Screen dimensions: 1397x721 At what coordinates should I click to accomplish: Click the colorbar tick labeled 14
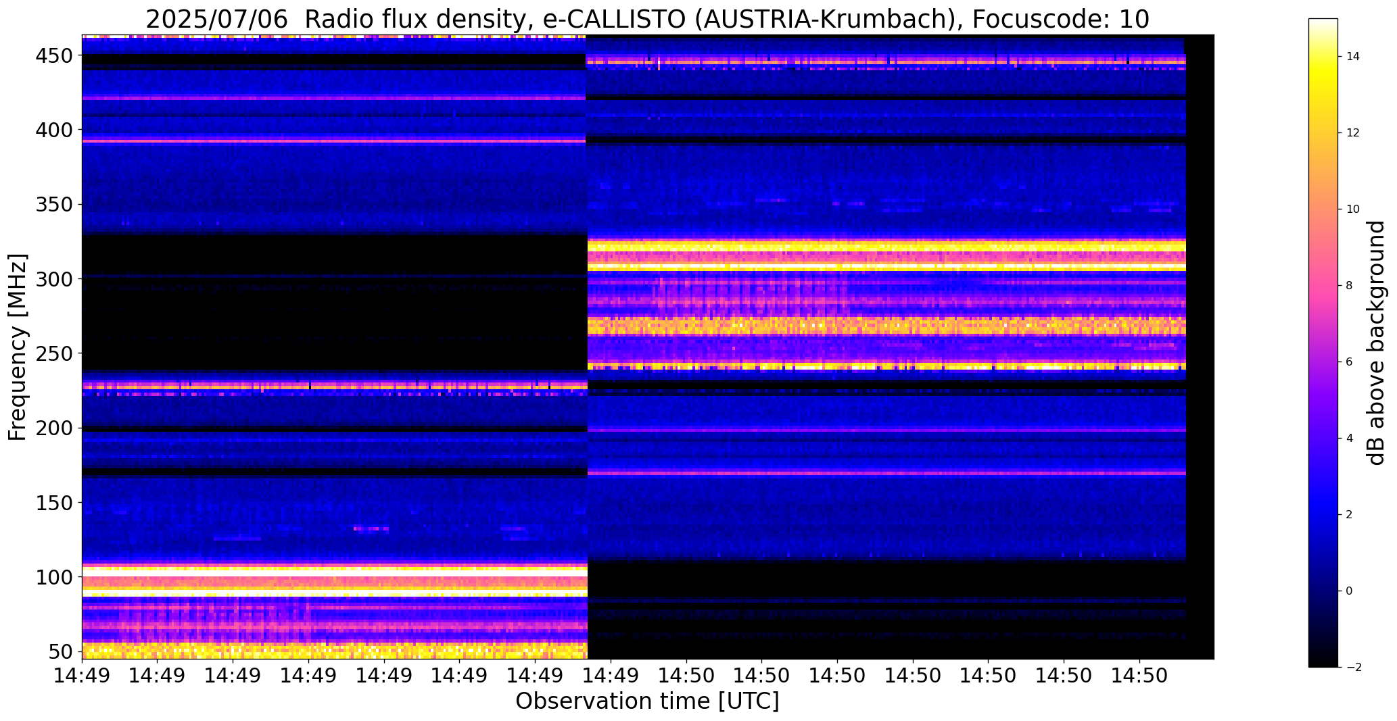[x=1353, y=56]
